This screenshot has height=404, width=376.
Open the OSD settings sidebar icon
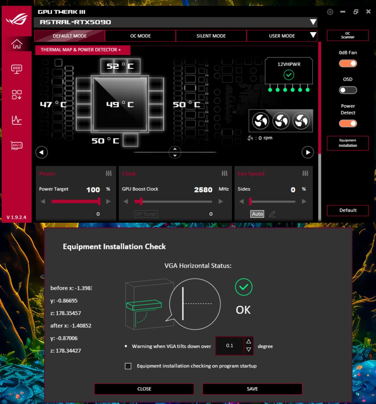click(17, 69)
